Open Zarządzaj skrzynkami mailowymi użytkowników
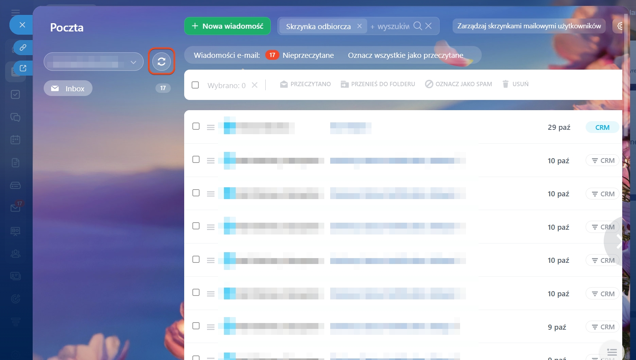The height and width of the screenshot is (360, 636). pyautogui.click(x=529, y=26)
